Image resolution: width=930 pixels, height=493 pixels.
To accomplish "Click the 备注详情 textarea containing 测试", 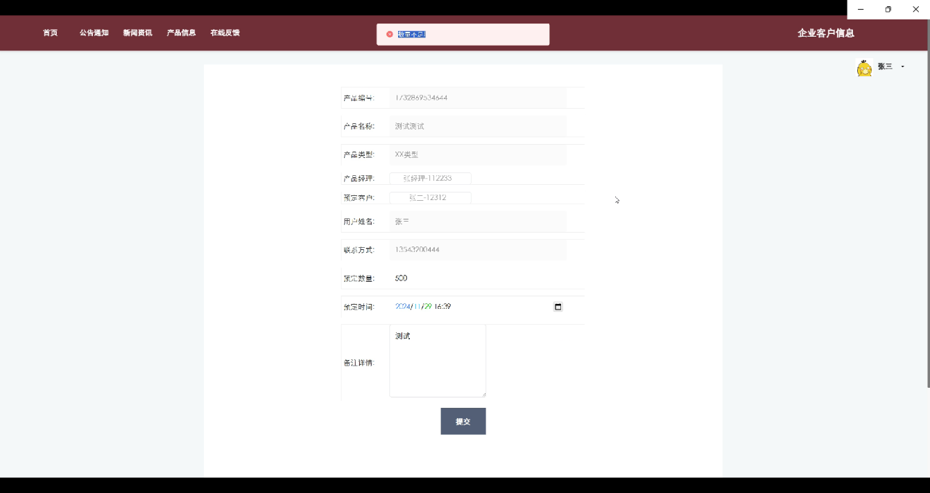I will pyautogui.click(x=438, y=361).
